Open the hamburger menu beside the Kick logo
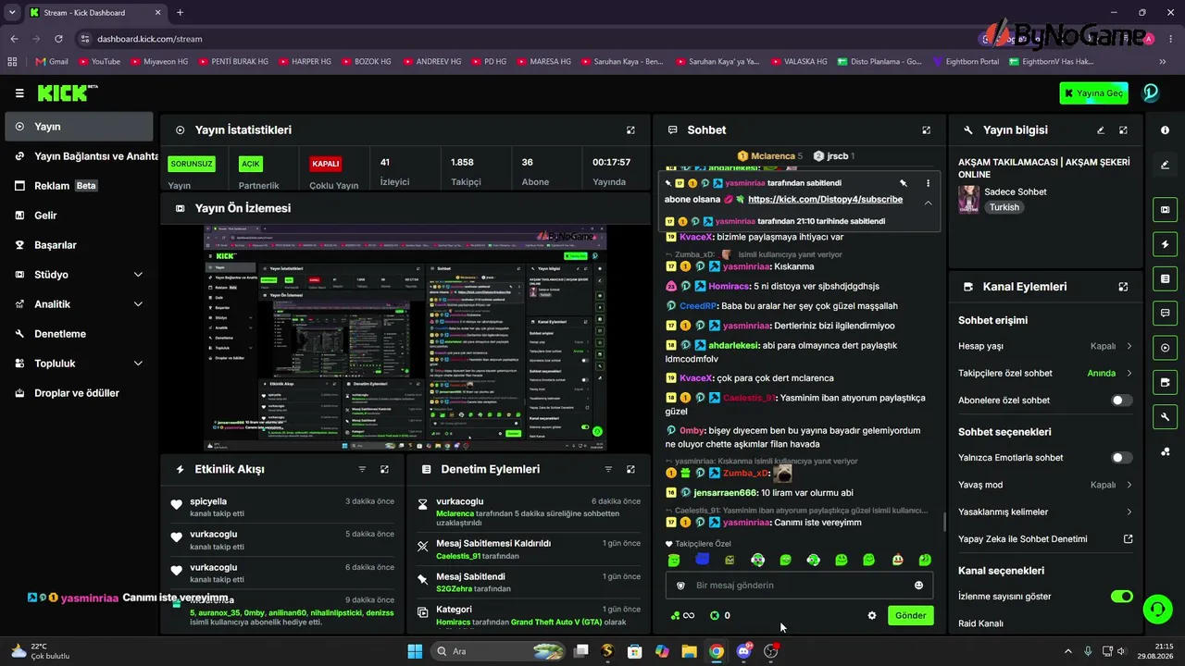This screenshot has height=666, width=1185. pyautogui.click(x=19, y=92)
